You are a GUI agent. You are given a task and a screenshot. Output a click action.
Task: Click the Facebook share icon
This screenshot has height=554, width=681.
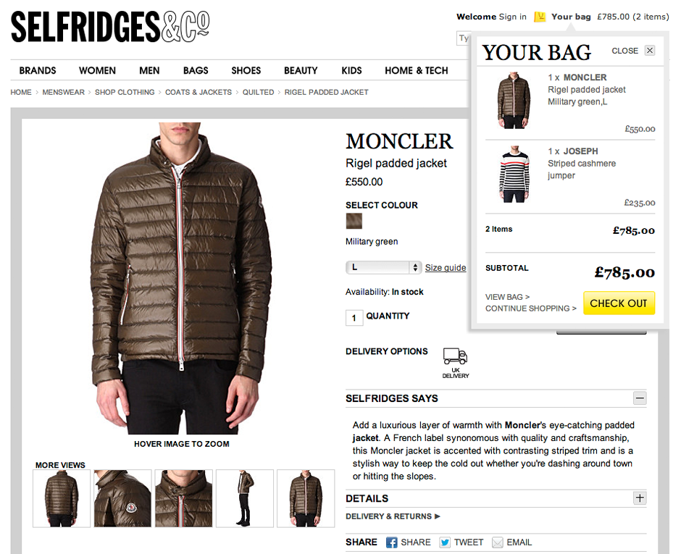[x=391, y=542]
